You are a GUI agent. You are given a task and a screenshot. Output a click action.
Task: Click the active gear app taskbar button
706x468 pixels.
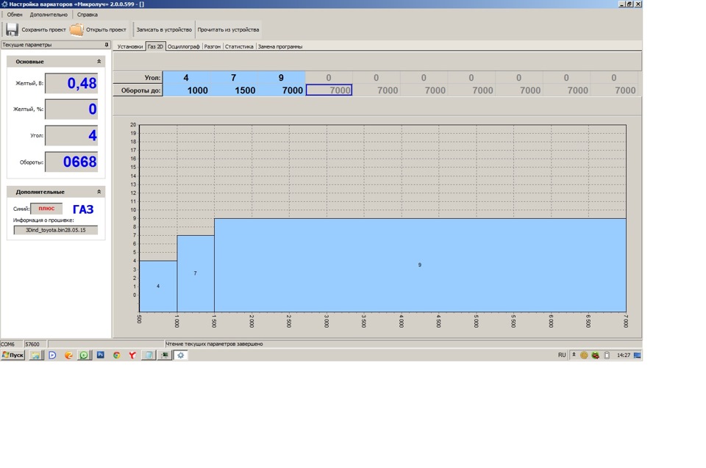[181, 355]
